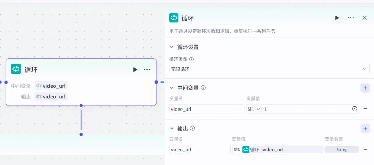This screenshot has width=374, height=165.
Task: Collapse the 中间变量 section
Action: click(172, 88)
